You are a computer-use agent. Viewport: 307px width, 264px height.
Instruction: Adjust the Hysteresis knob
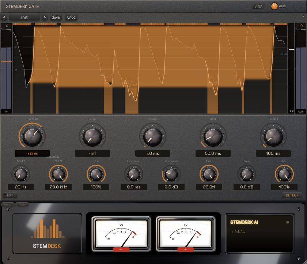pyautogui.click(x=171, y=174)
